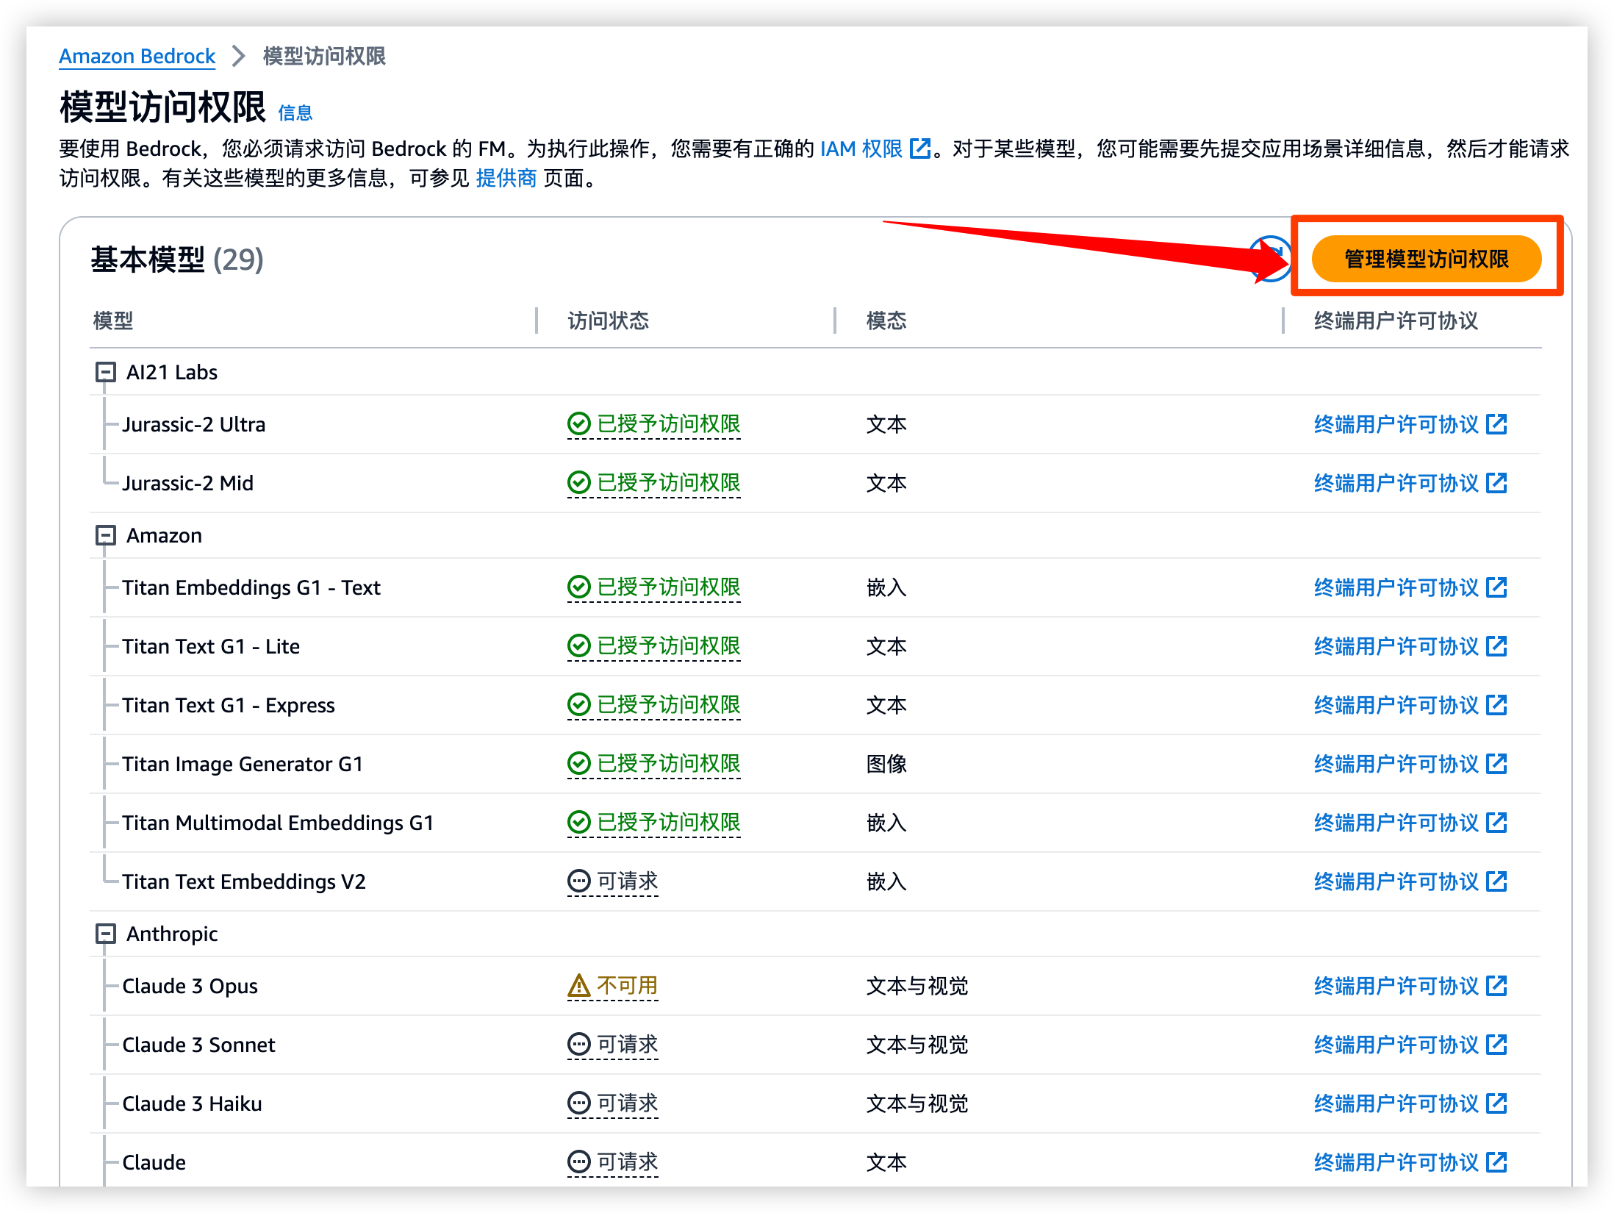Click 已授予访问权限 status text for Titan Image Generator G1
This screenshot has height=1213, width=1614.
668,764
